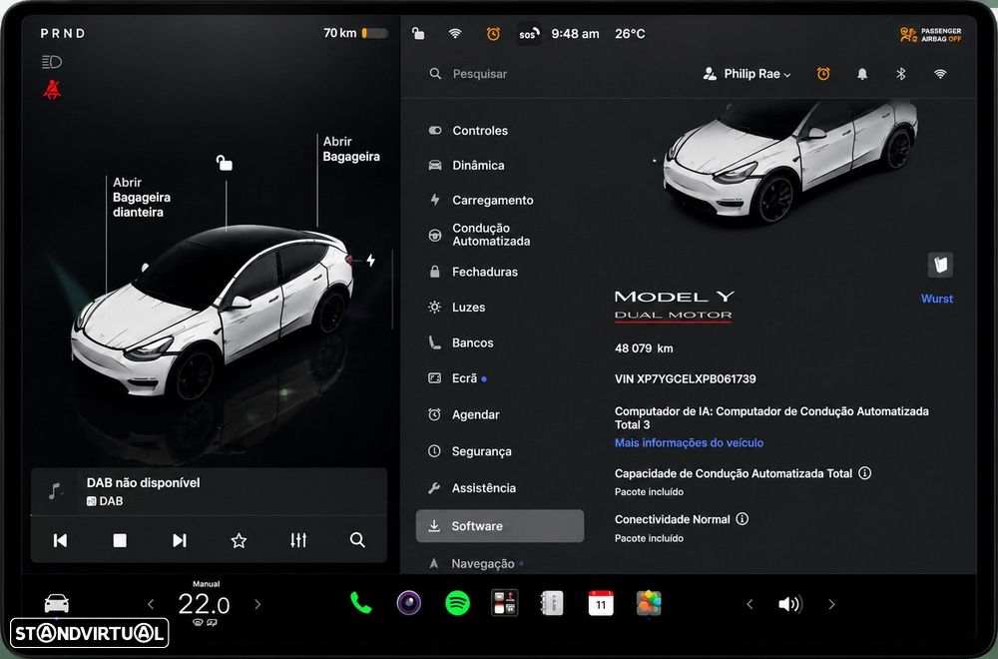The height and width of the screenshot is (659, 998).
Task: Click the release notes icon above Wurst
Action: (940, 265)
